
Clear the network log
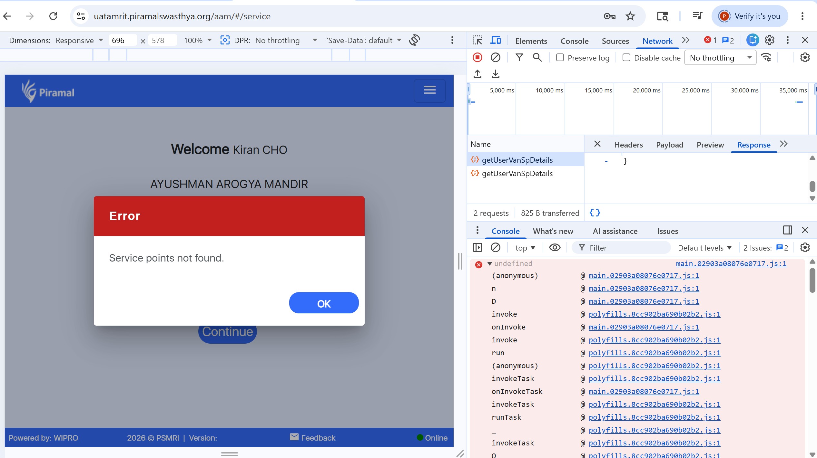coord(495,58)
